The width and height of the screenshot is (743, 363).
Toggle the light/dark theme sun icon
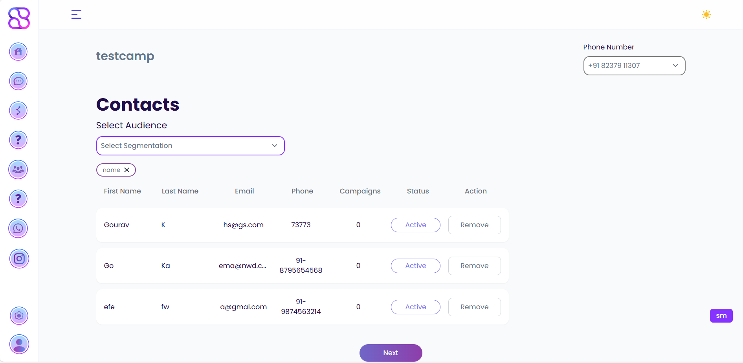[706, 15]
